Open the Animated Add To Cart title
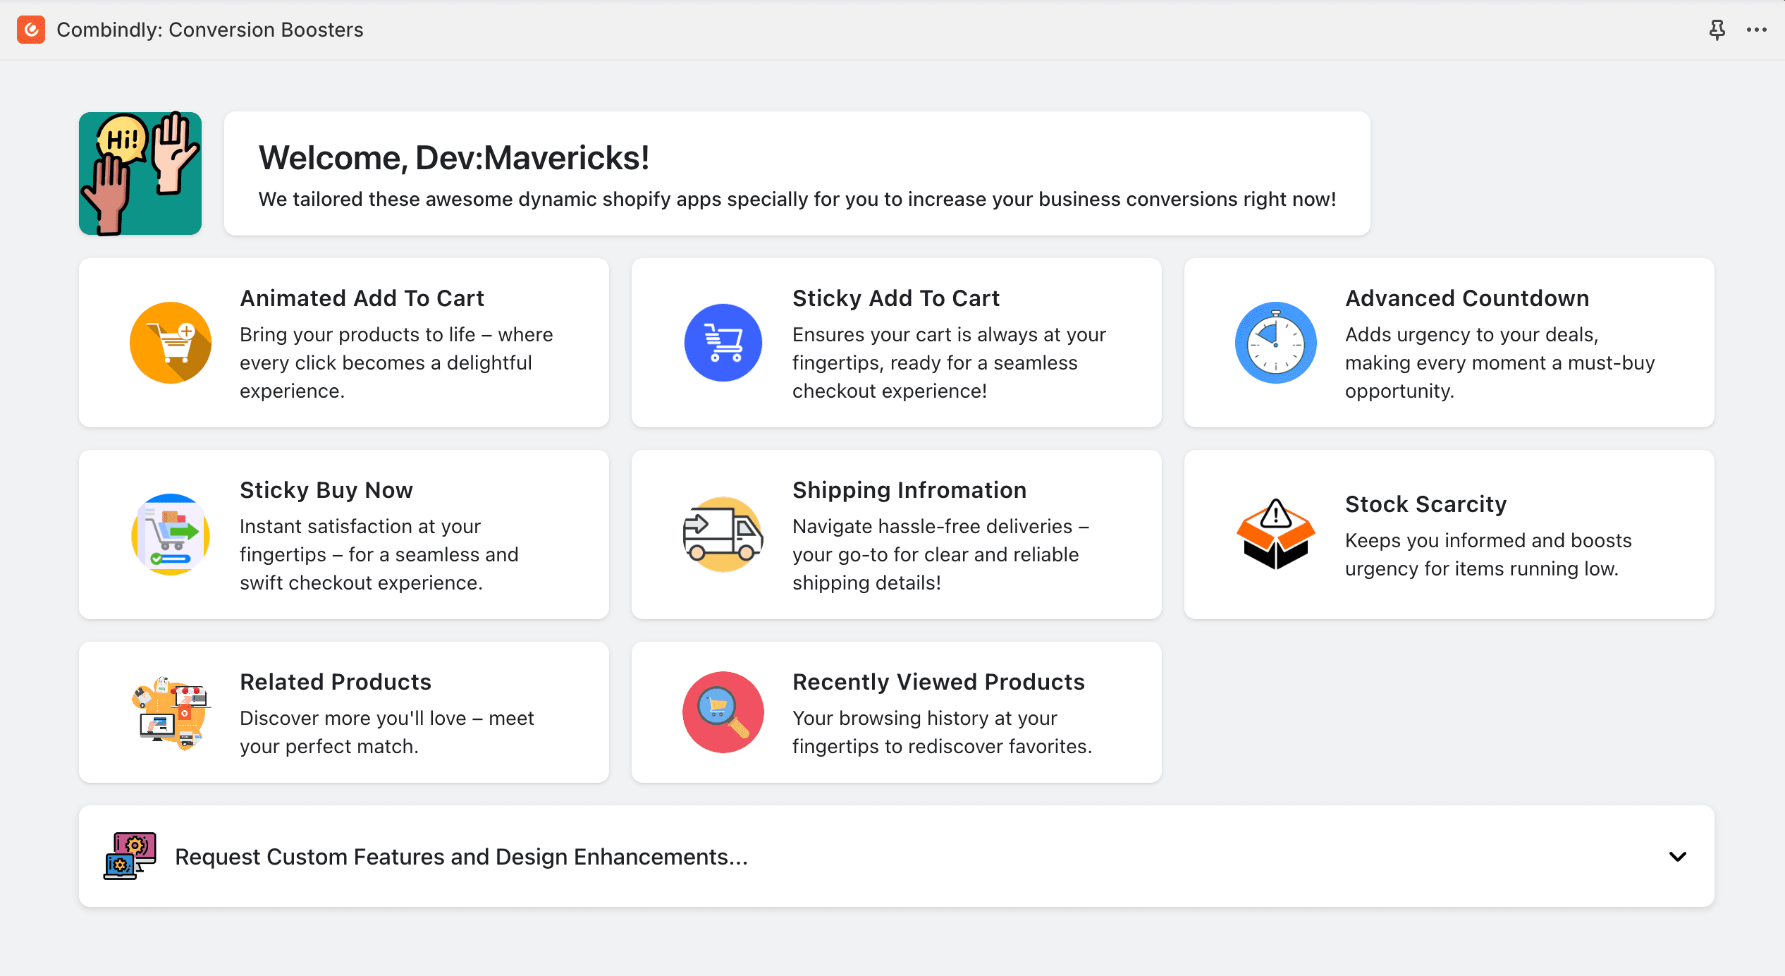Viewport: 1785px width, 976px height. (362, 298)
